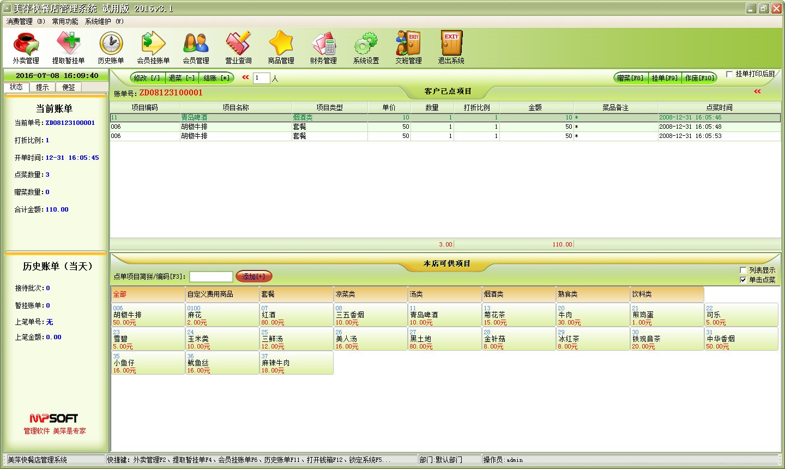
Task: Uncheck the 单击点菜 single-click ordering option
Action: pos(743,280)
